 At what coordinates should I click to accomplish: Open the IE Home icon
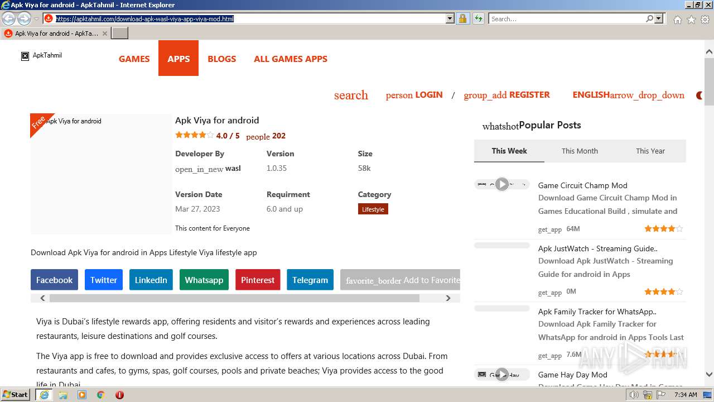pyautogui.click(x=677, y=20)
